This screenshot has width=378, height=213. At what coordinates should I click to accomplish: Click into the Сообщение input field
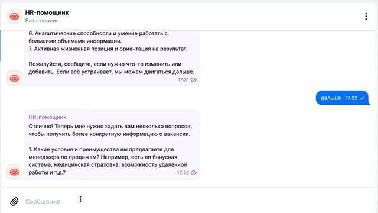(x=193, y=201)
